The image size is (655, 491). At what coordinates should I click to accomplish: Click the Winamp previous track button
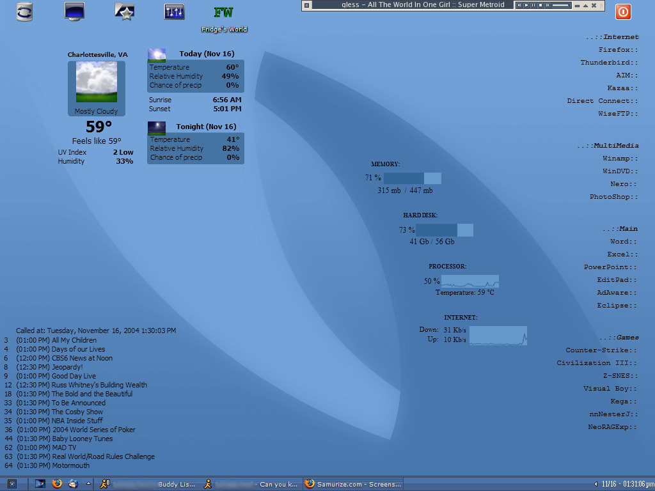(519, 5)
